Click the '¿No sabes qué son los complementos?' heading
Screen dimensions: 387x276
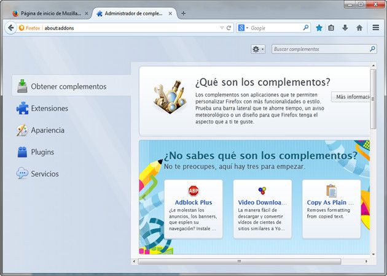click(260, 156)
